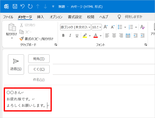Click the 宛先(T) button

39,59
